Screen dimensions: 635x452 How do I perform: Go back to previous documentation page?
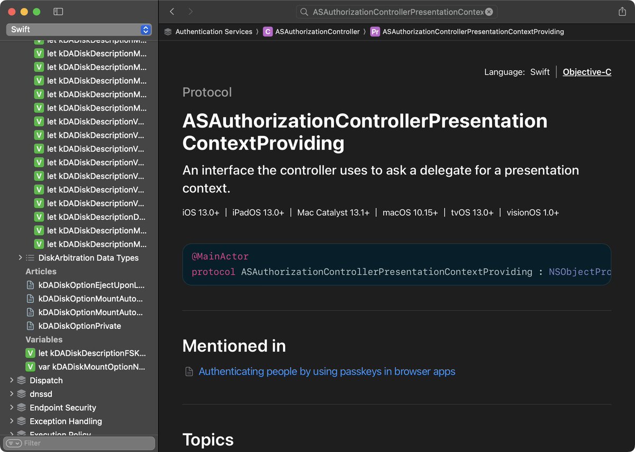click(x=172, y=12)
